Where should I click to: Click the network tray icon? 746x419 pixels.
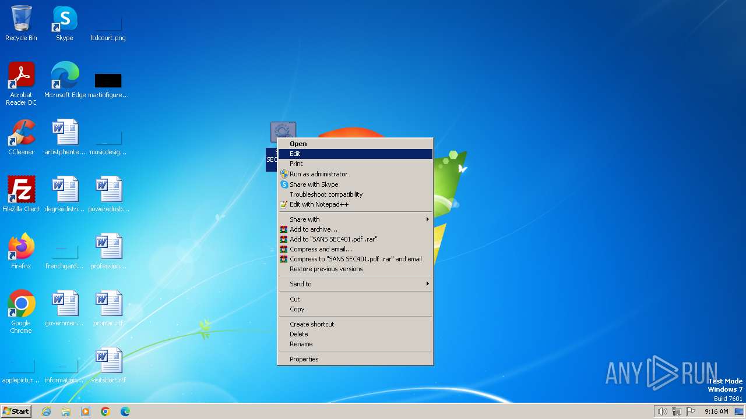coord(677,411)
